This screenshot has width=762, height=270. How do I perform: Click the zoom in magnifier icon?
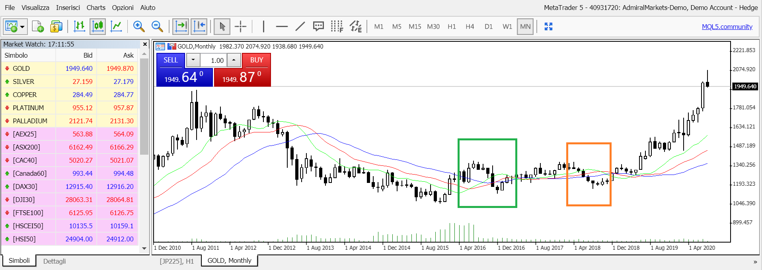pyautogui.click(x=139, y=27)
